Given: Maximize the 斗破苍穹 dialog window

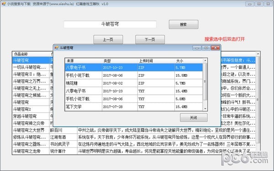Looking at the screenshot, I should (x=206, y=48).
